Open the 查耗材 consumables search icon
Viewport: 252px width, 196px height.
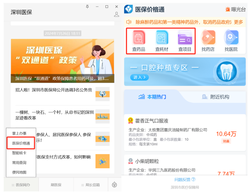[x=162, y=38]
